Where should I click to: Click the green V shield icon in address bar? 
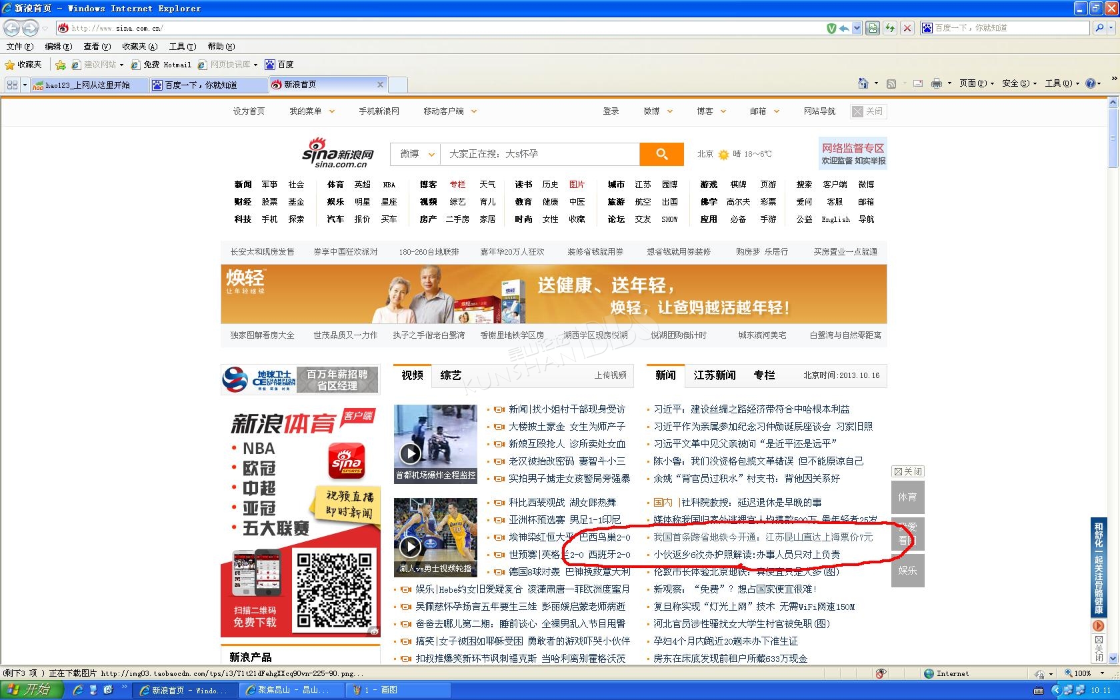coord(831,28)
